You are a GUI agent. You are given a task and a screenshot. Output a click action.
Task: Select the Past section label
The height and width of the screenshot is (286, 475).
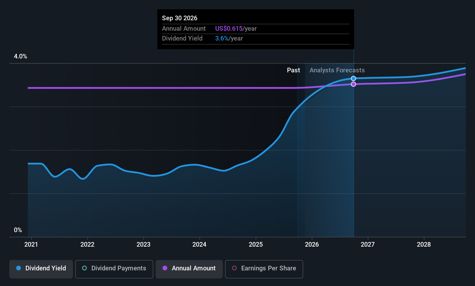293,70
